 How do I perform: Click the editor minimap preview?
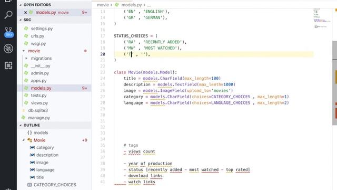click(x=321, y=18)
